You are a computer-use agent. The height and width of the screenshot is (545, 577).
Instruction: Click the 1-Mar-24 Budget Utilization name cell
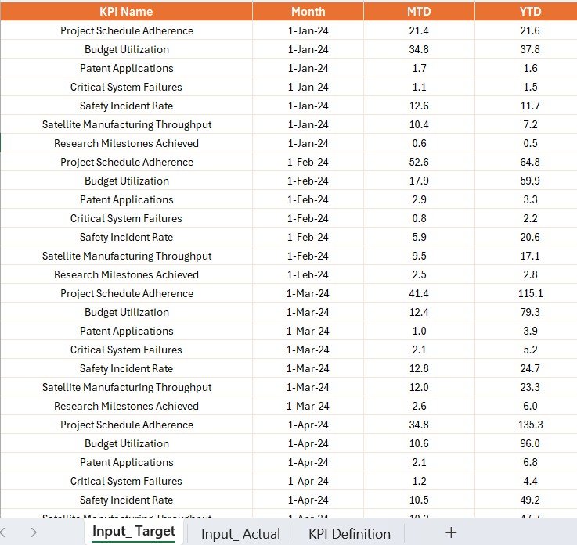pos(126,312)
